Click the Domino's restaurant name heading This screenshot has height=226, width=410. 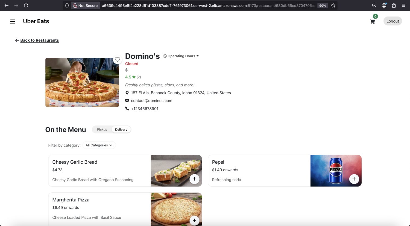pyautogui.click(x=142, y=56)
